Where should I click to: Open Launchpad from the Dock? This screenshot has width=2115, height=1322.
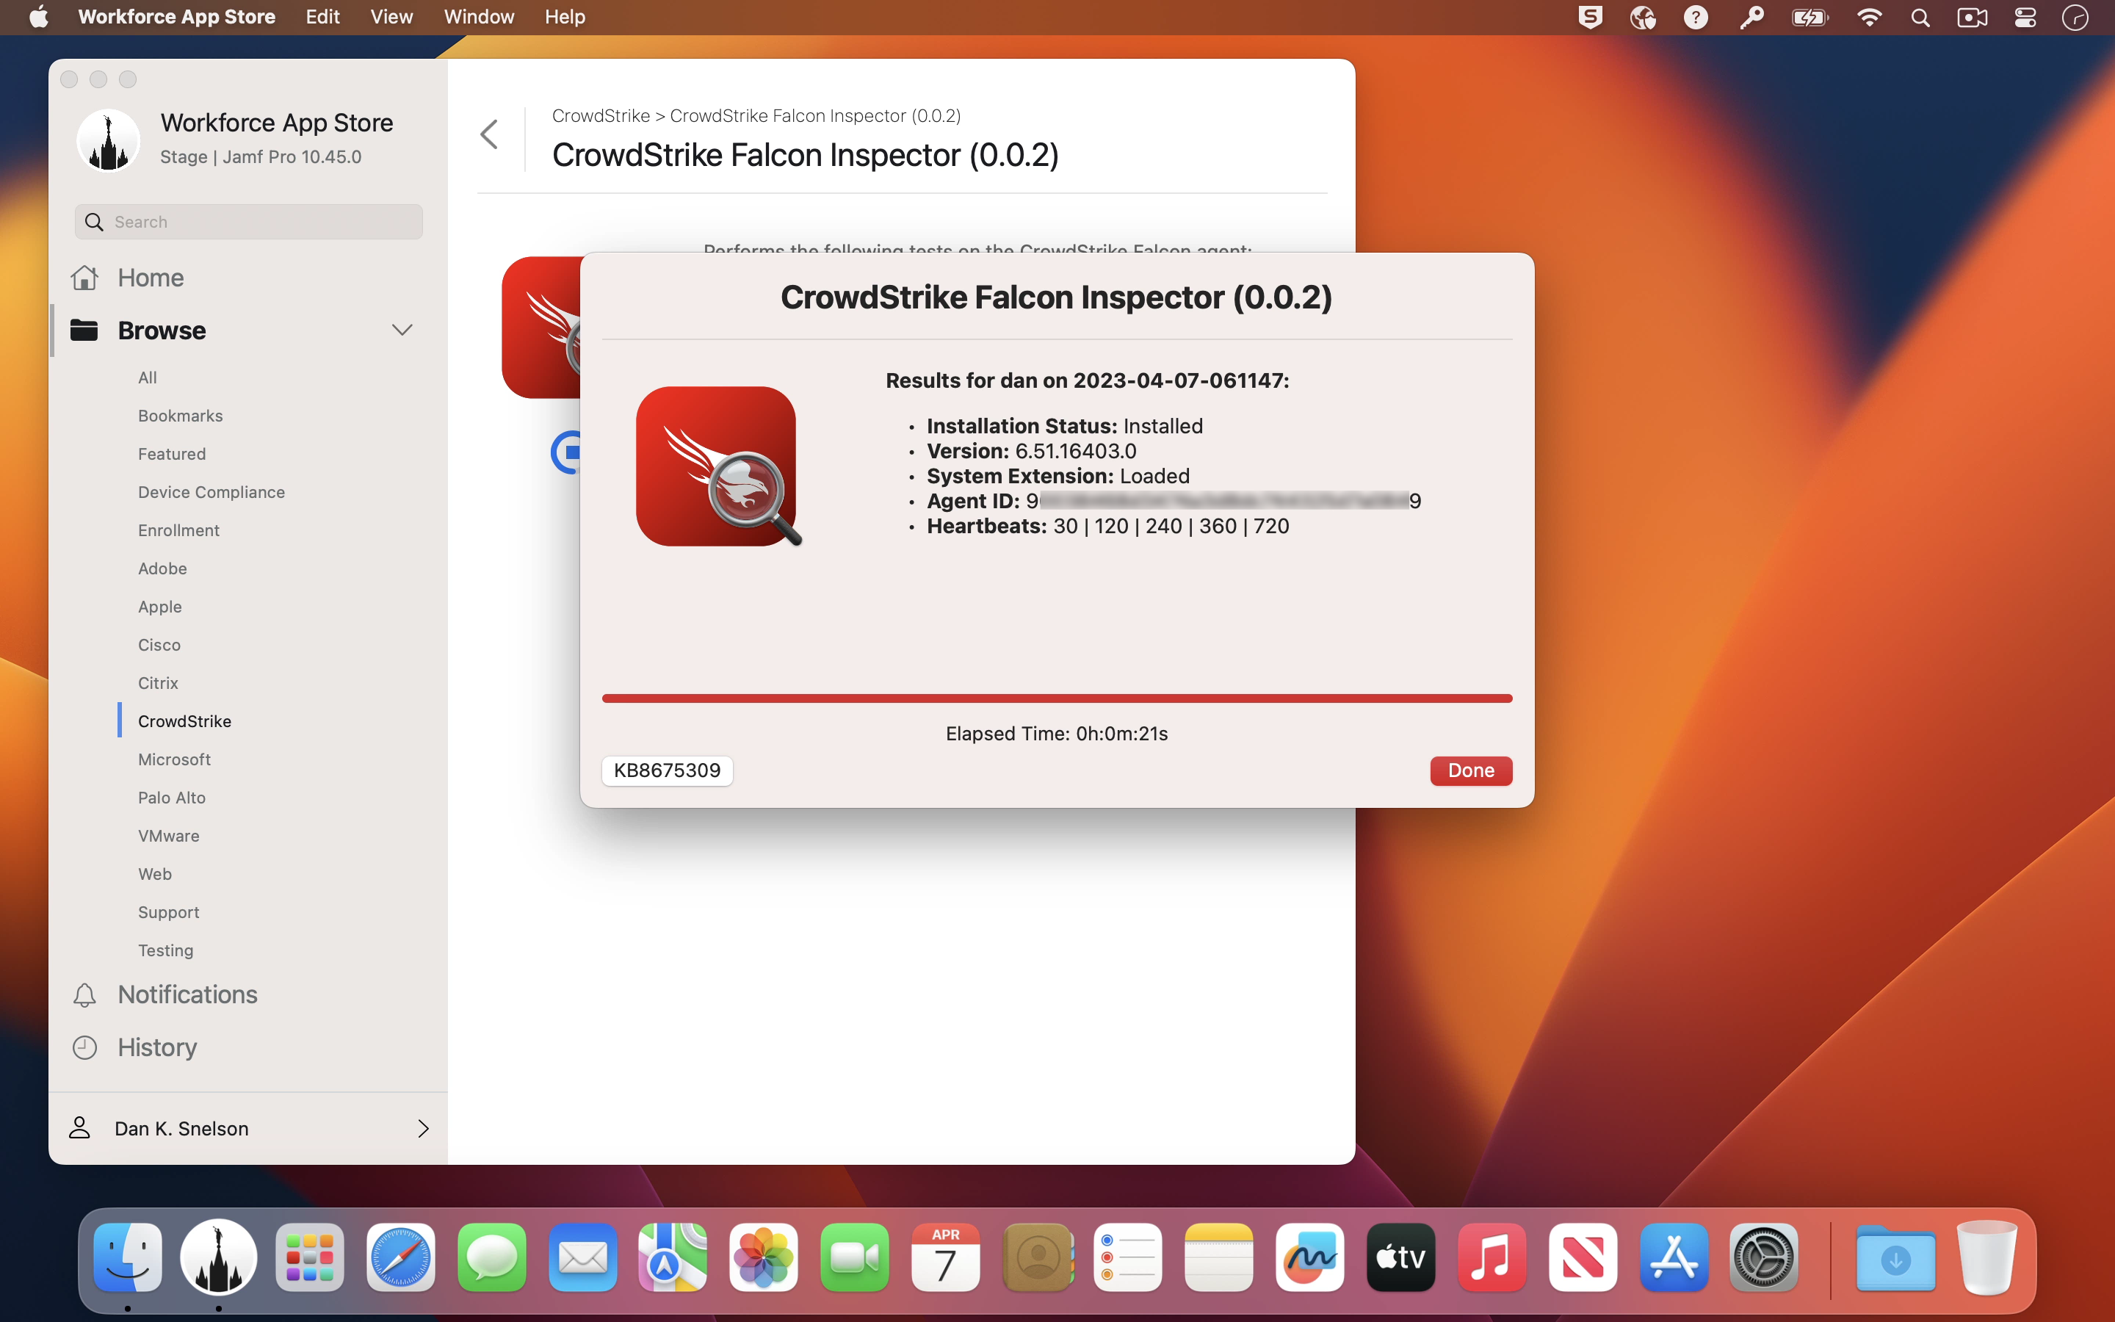(x=309, y=1257)
